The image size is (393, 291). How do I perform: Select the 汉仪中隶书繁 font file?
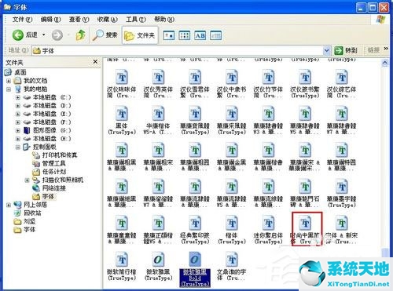tap(232, 84)
